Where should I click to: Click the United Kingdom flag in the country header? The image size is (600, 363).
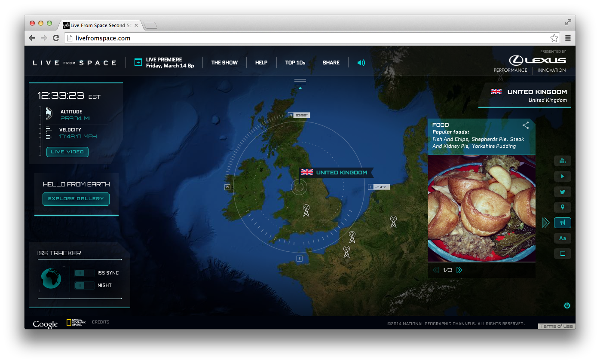(496, 92)
